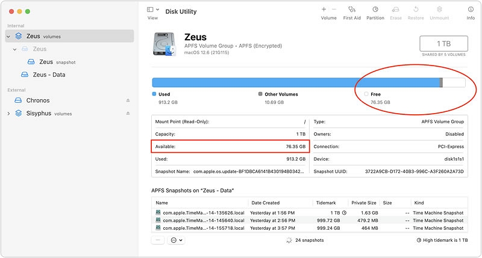Image resolution: width=482 pixels, height=258 pixels.
Task: Sort snapshots by Date Created column
Action: pyautogui.click(x=265, y=203)
